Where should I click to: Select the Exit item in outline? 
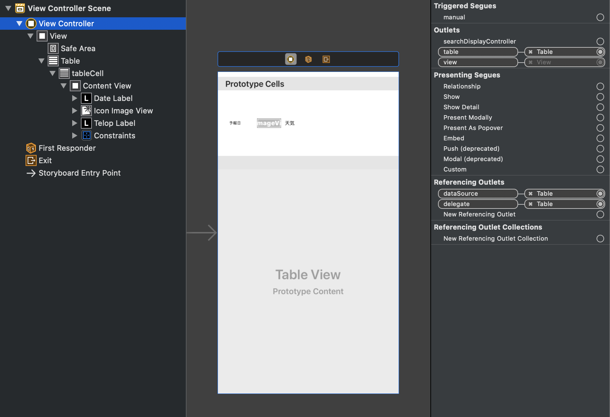pyautogui.click(x=45, y=160)
